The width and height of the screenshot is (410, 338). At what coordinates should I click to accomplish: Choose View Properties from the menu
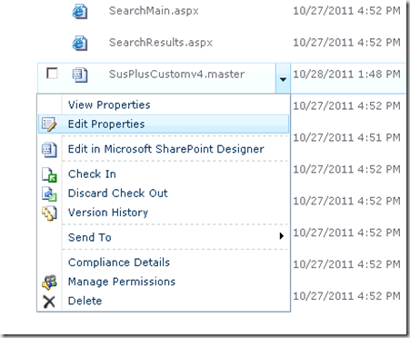(164, 104)
